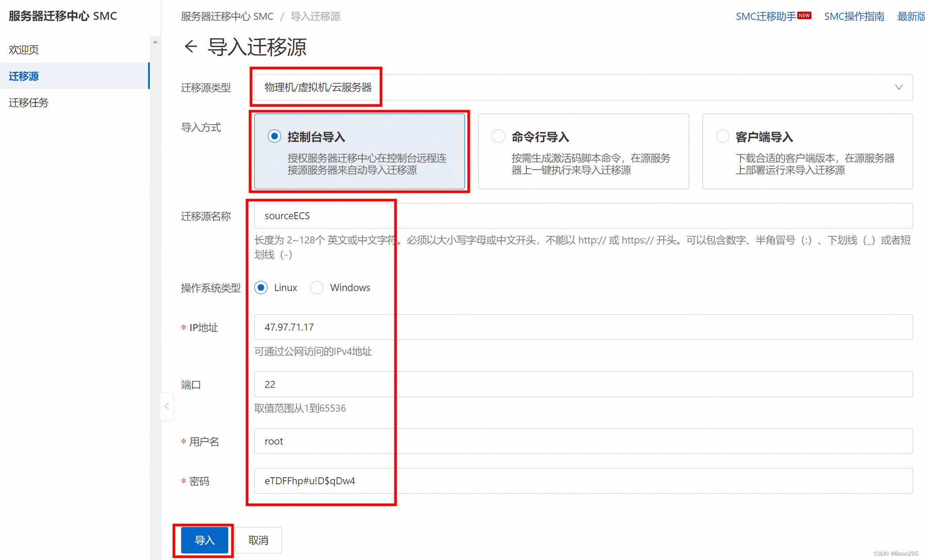Open the 迁移源类型 dropdown chevron
925x560 pixels.
899,87
